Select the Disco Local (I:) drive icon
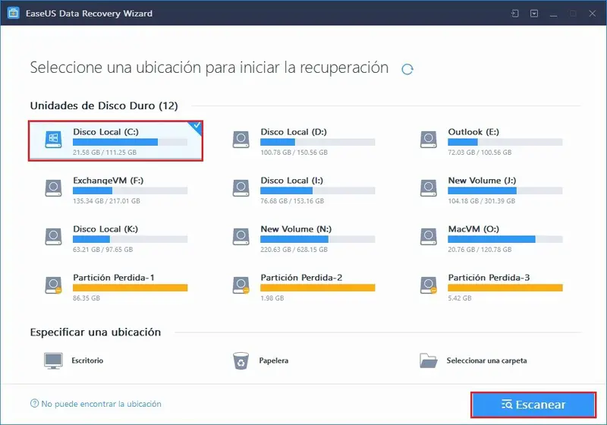This screenshot has height=425, width=607. [x=241, y=188]
